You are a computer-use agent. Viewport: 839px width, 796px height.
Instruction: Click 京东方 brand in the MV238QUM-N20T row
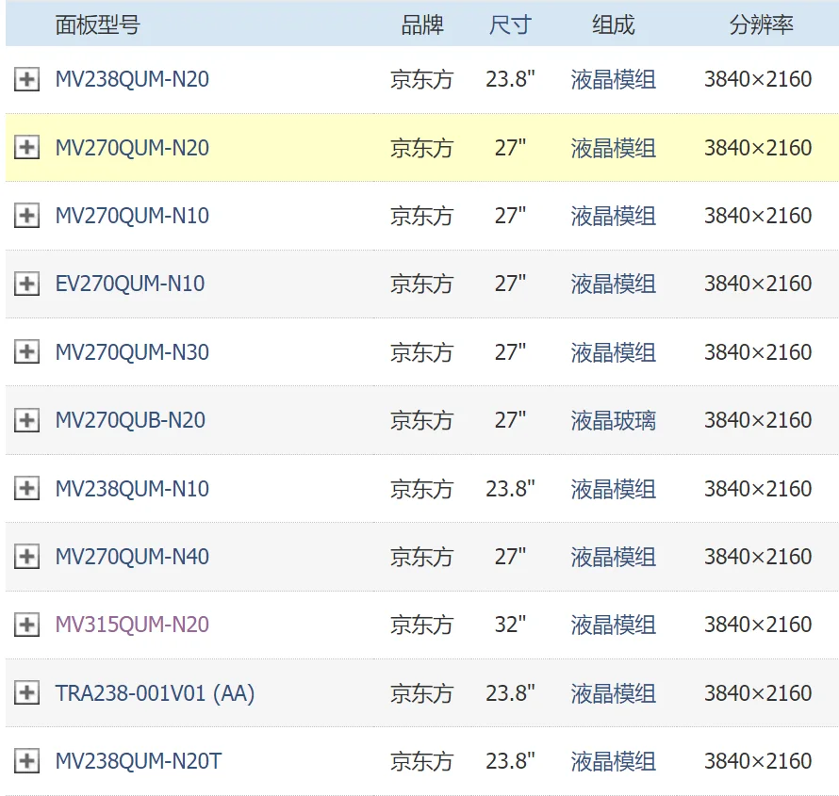pos(421,761)
